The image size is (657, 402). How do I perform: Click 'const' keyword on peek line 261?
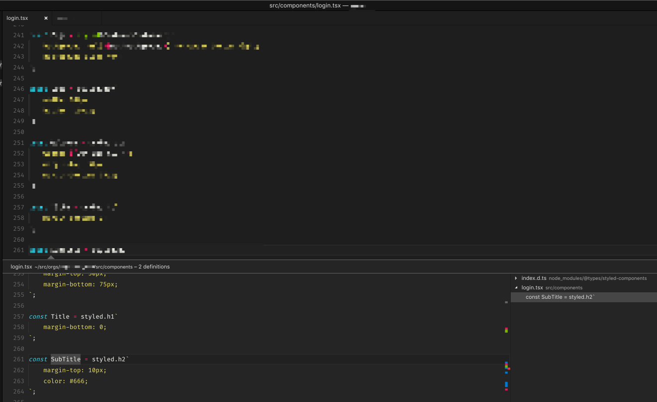(38, 359)
